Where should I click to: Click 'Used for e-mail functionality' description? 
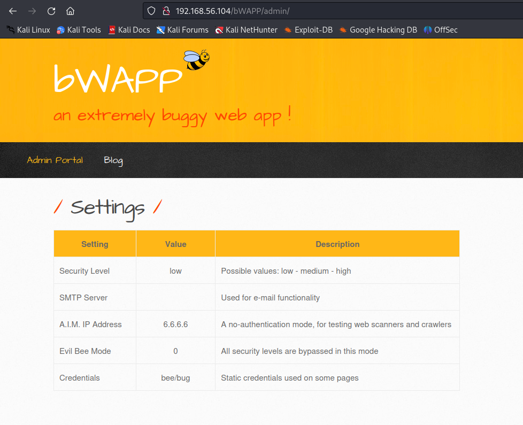point(270,298)
